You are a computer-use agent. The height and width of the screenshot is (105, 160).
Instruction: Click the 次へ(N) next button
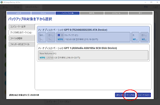[130, 95]
